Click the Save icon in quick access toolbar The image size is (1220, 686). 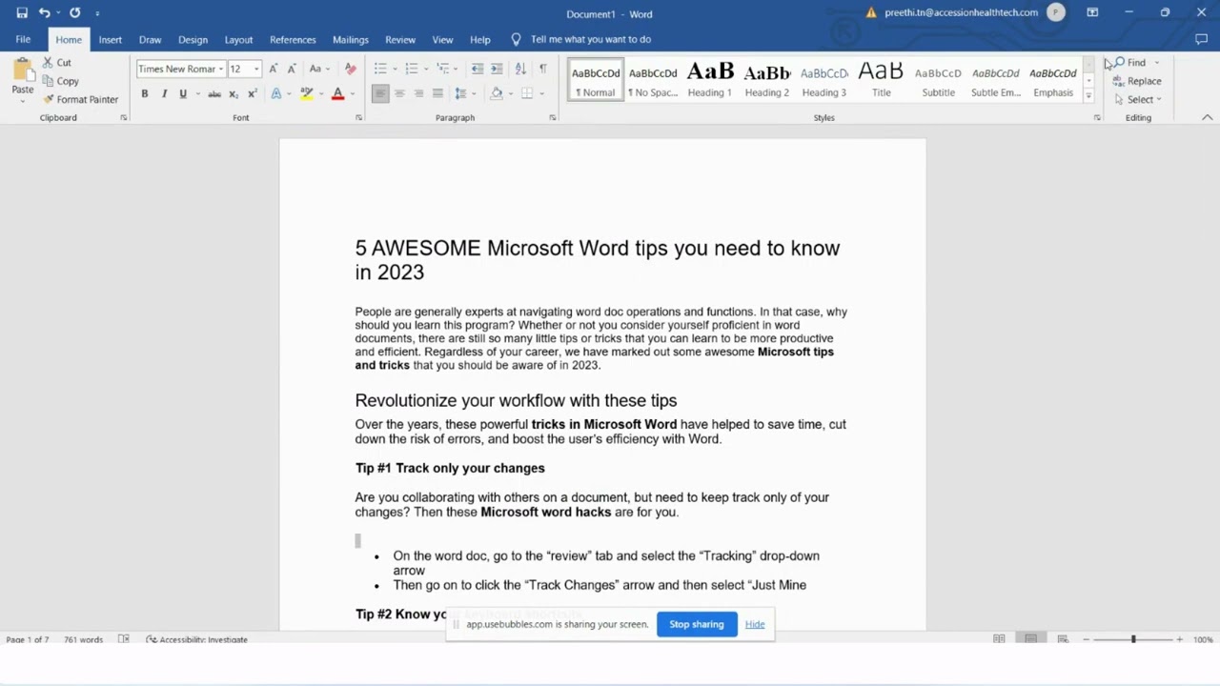click(x=22, y=13)
